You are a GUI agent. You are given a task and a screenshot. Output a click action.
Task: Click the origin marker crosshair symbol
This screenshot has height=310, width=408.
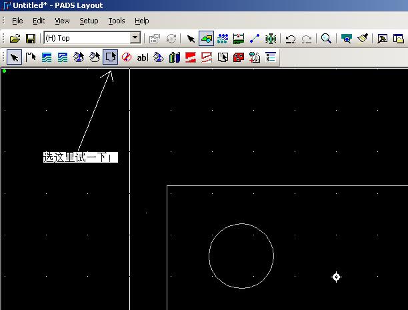tap(336, 277)
